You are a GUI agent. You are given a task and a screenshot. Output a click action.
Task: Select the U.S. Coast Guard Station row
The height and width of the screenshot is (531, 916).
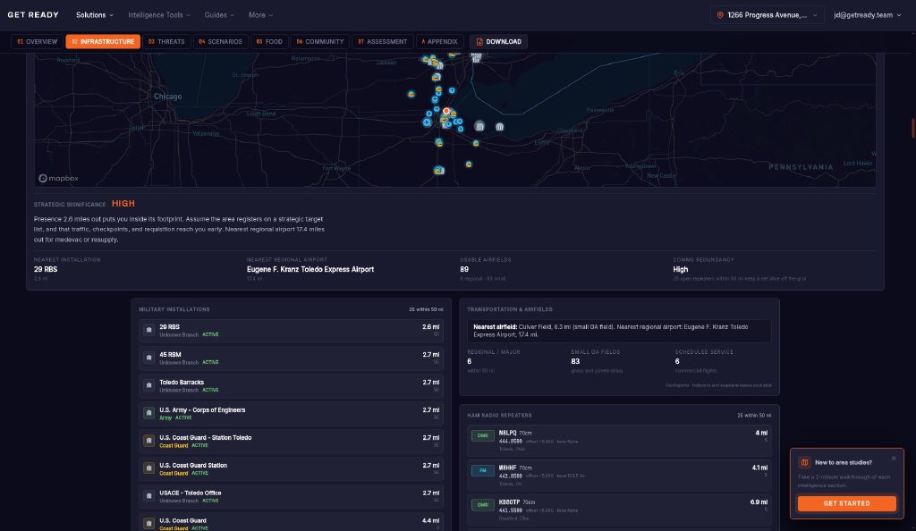(291, 468)
